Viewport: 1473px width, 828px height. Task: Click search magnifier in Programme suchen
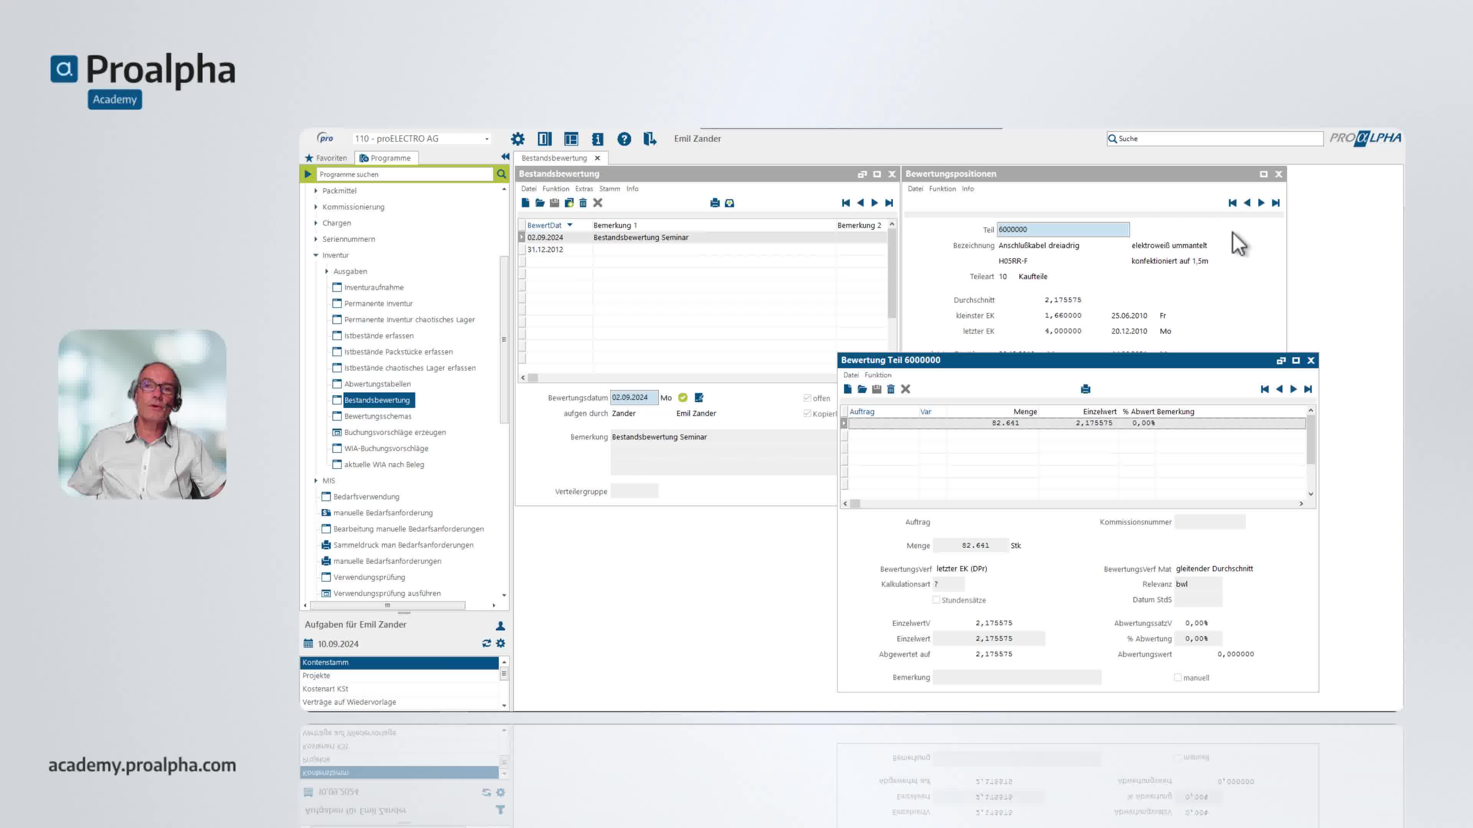[501, 174]
